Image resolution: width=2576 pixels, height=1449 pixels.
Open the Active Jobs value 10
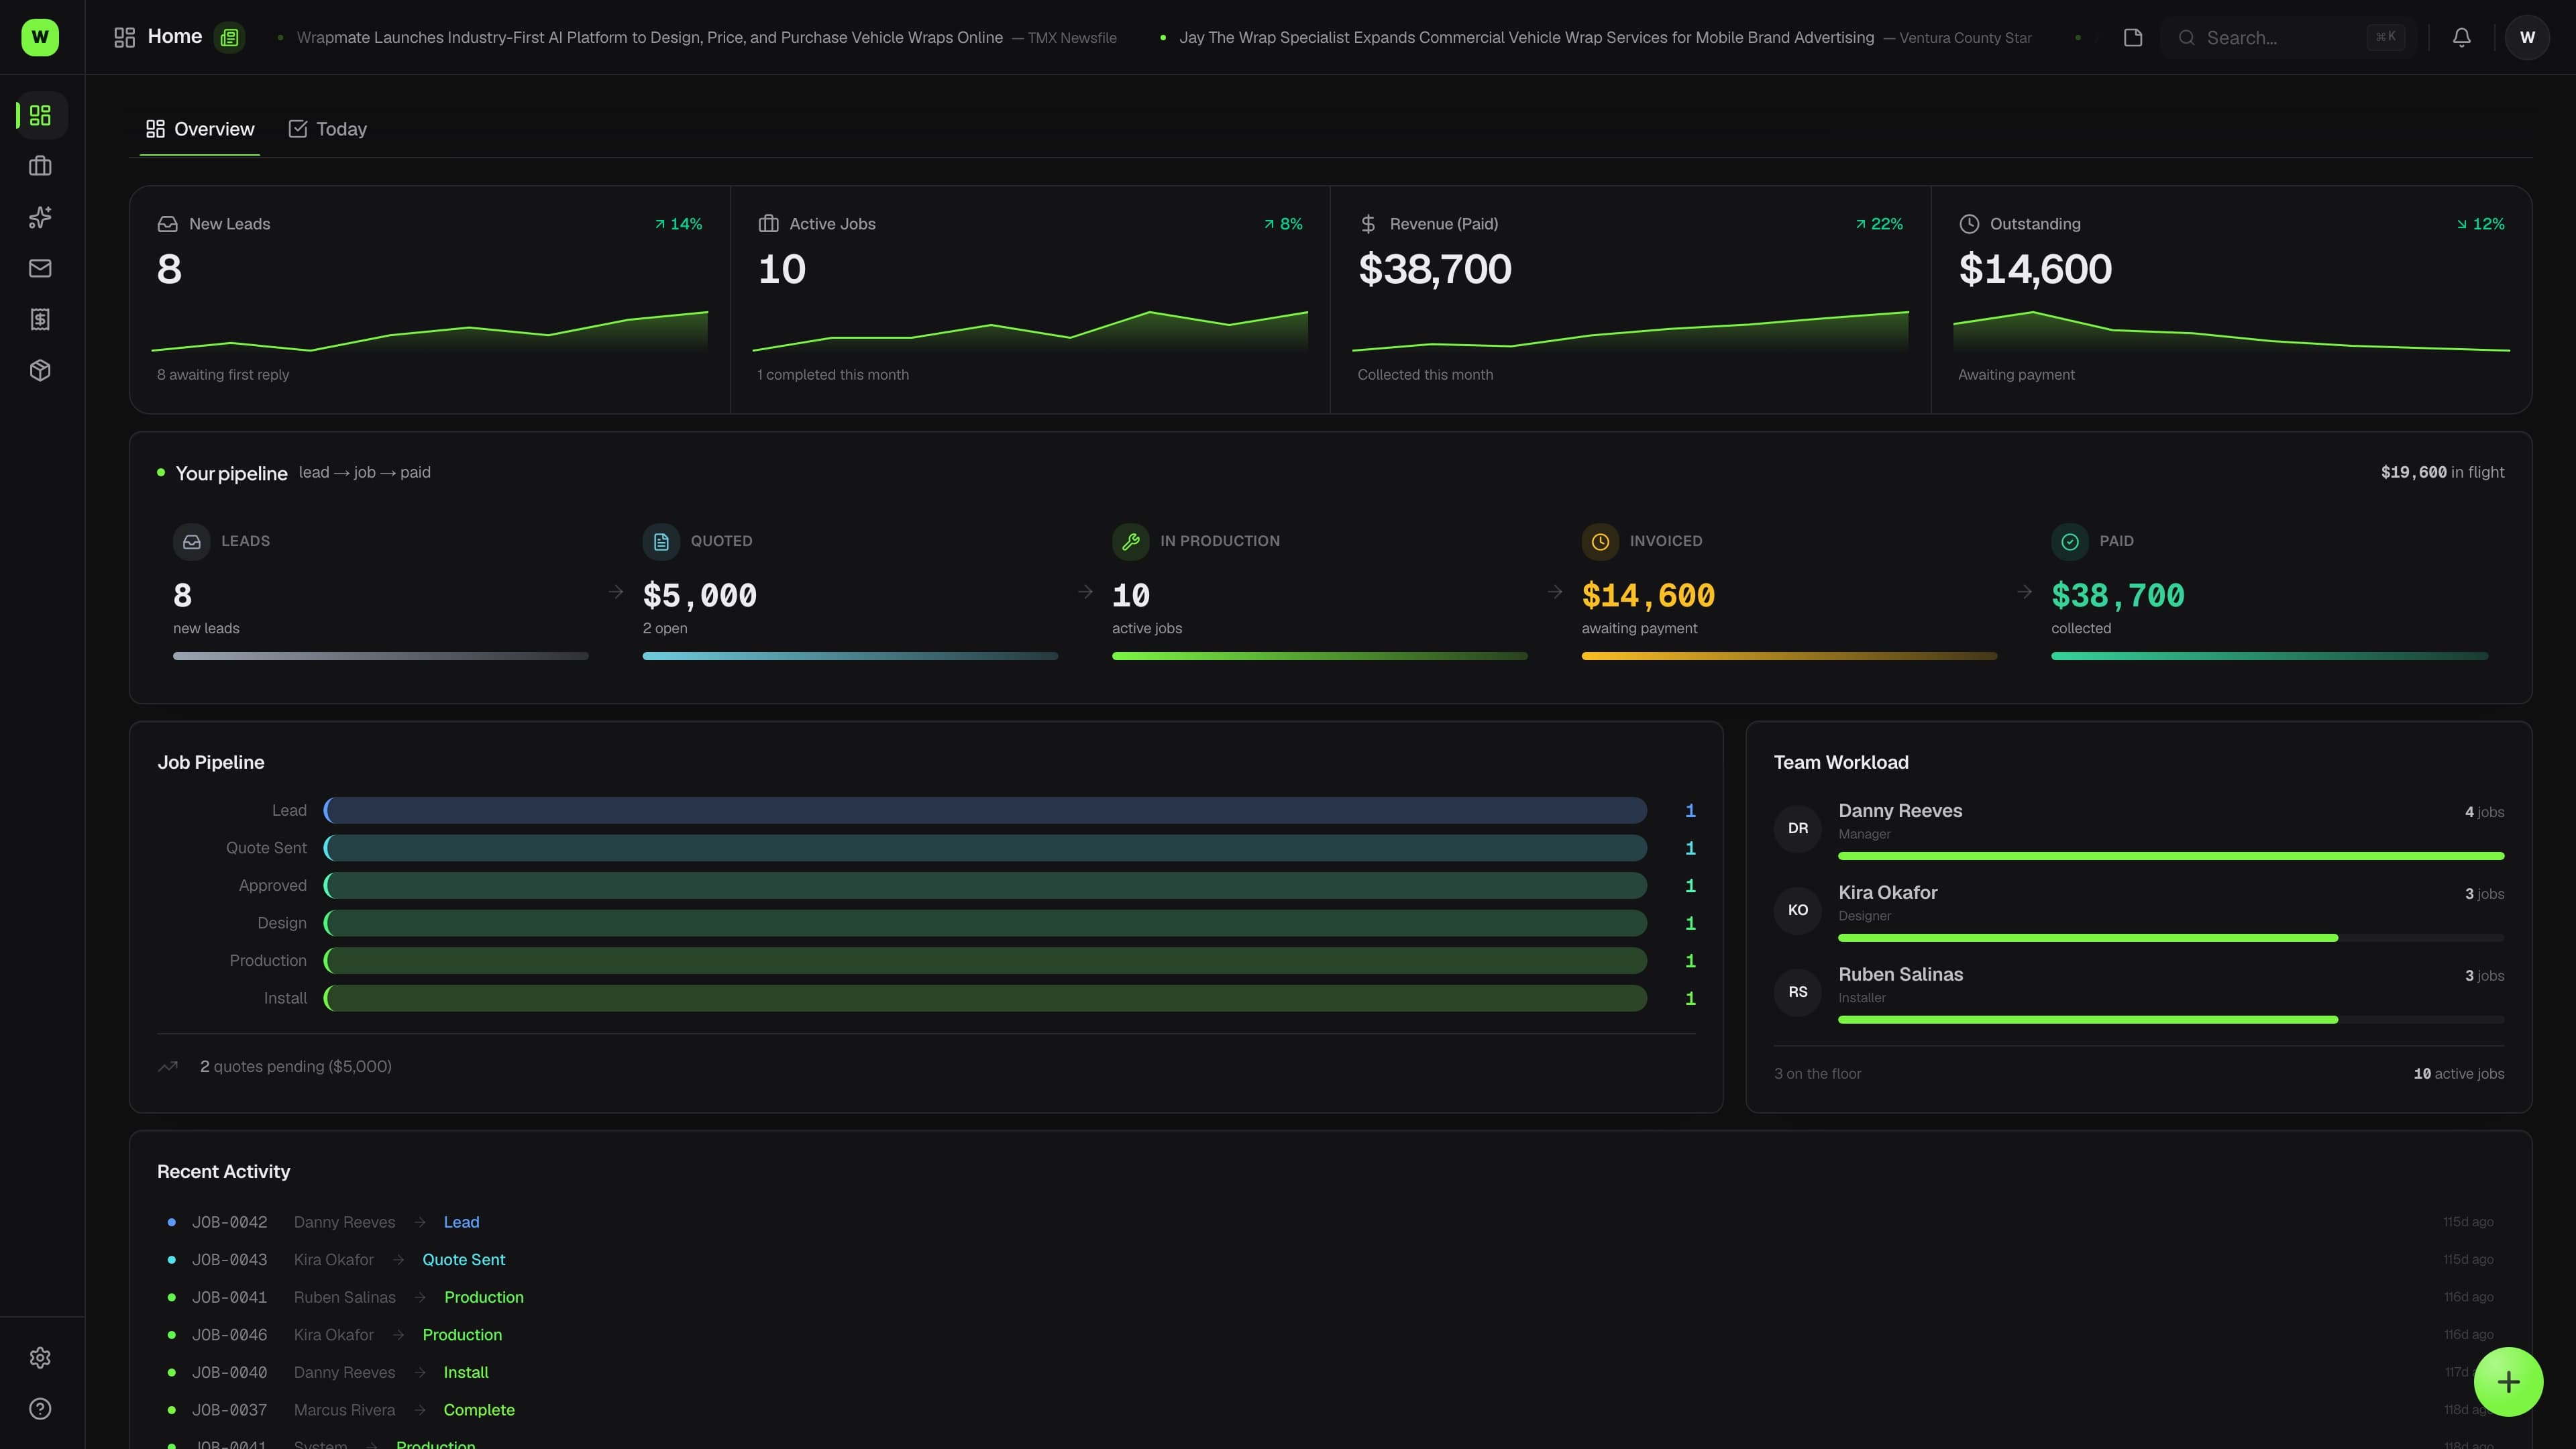(x=782, y=269)
